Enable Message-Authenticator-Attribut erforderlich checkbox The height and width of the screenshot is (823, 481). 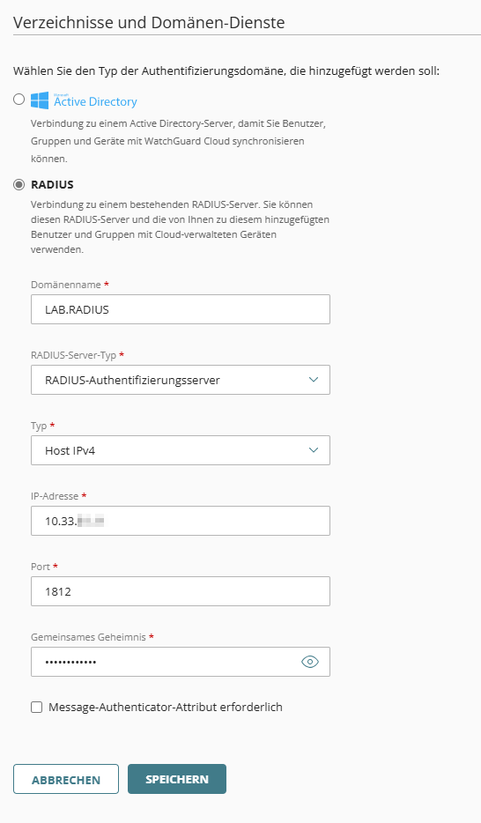[x=37, y=708]
